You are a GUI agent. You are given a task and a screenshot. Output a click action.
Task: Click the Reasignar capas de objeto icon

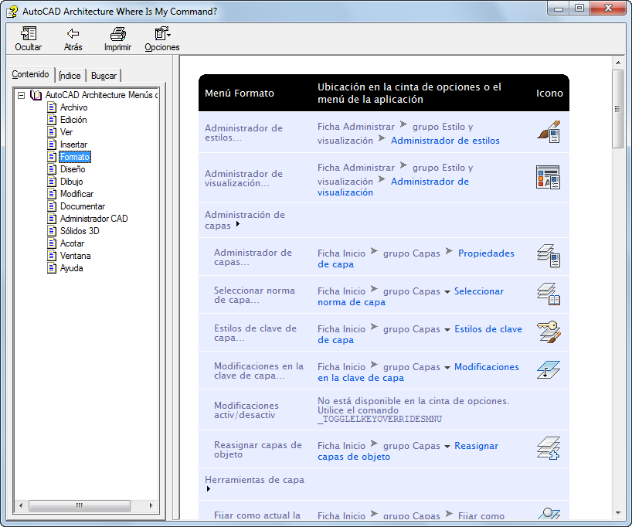point(548,448)
